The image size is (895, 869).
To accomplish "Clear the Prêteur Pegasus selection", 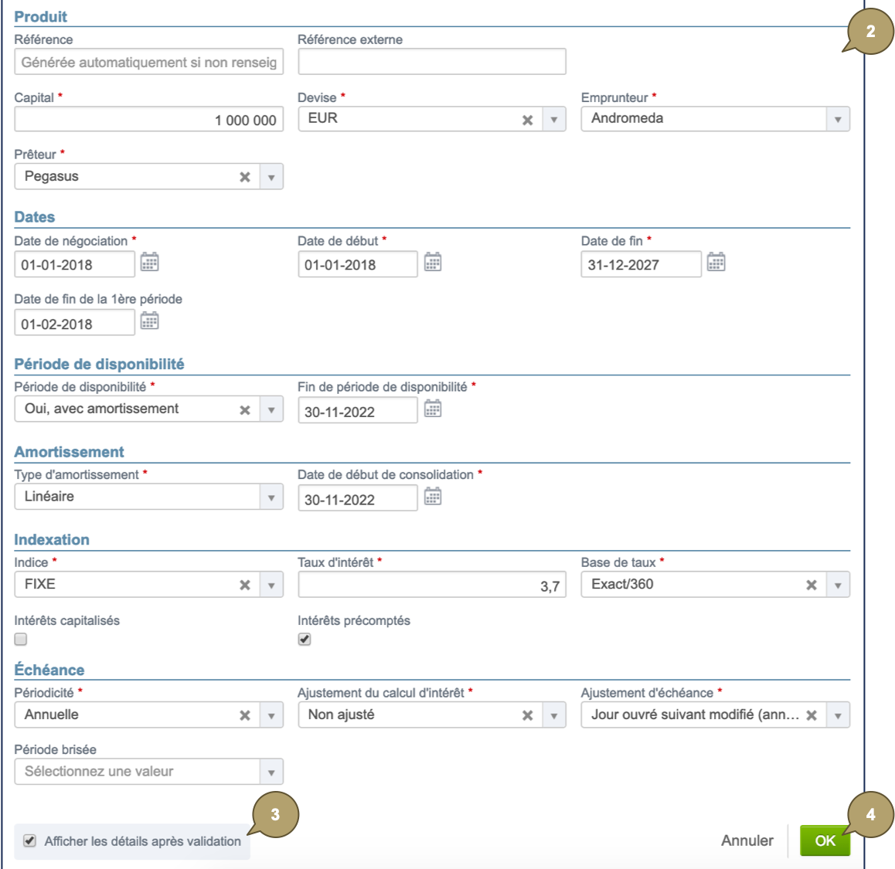I will [x=245, y=176].
